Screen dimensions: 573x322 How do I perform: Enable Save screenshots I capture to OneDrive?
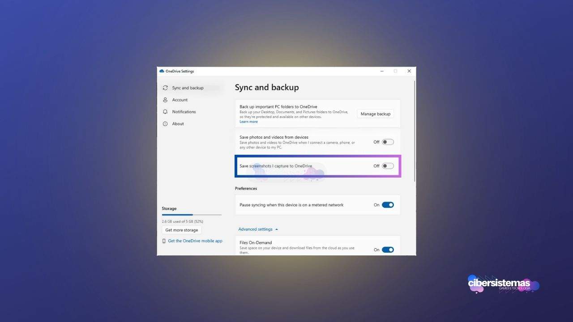tap(388, 166)
